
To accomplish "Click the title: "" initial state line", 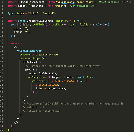I will click(x=21, y=28).
